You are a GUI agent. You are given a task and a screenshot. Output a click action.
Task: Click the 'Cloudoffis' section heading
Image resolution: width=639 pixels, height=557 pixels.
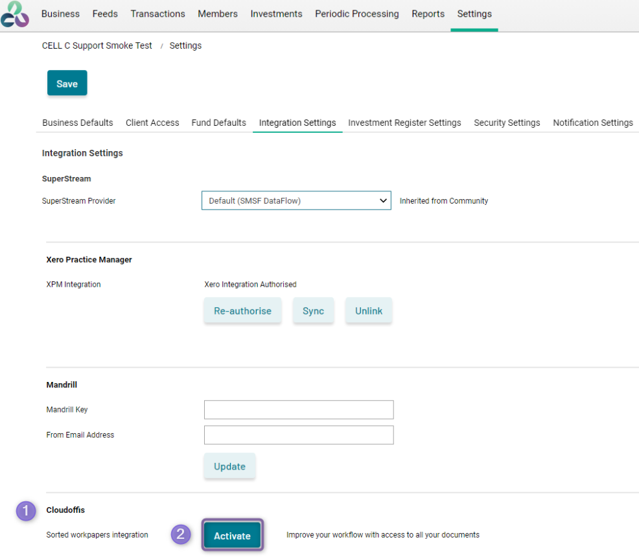click(x=65, y=510)
